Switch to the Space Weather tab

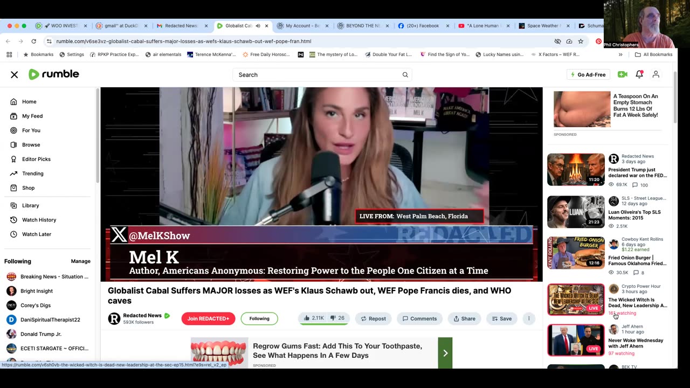point(544,26)
